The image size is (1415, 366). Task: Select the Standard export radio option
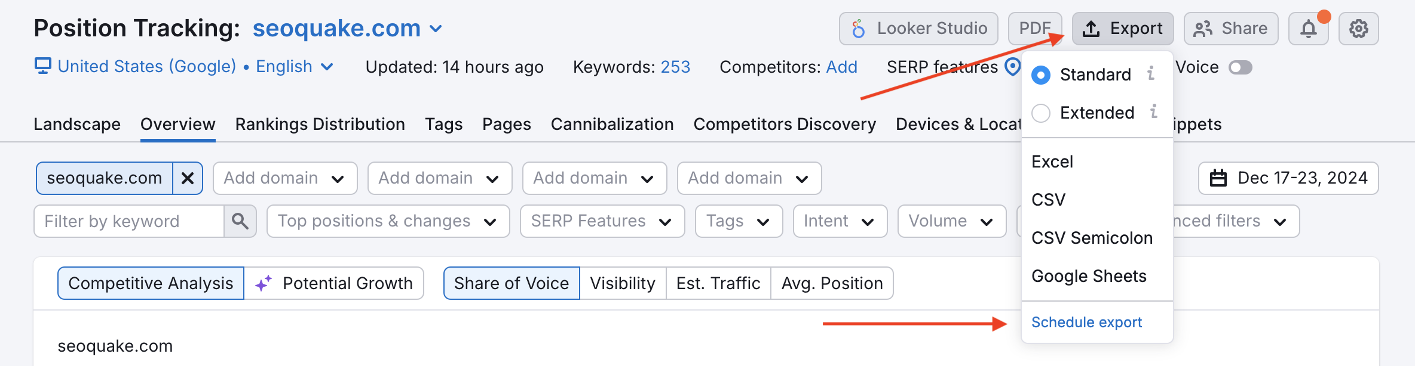tap(1041, 75)
